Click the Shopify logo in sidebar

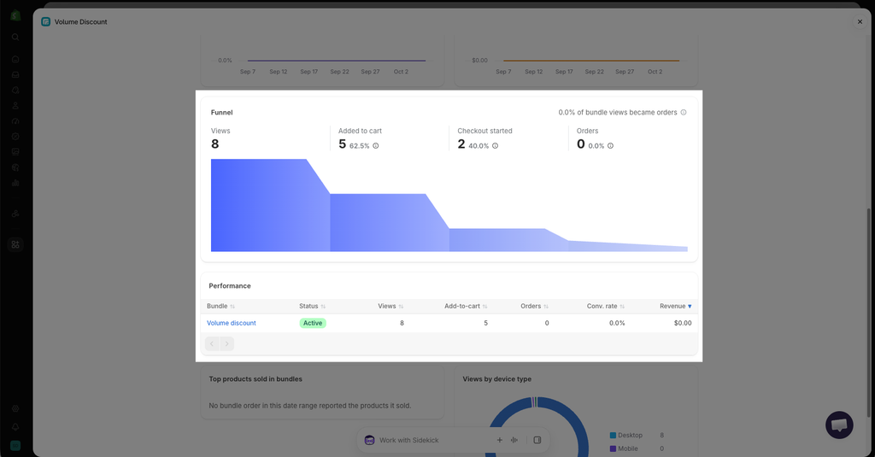pos(15,15)
